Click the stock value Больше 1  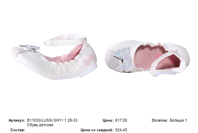pyautogui.click(x=178, y=120)
